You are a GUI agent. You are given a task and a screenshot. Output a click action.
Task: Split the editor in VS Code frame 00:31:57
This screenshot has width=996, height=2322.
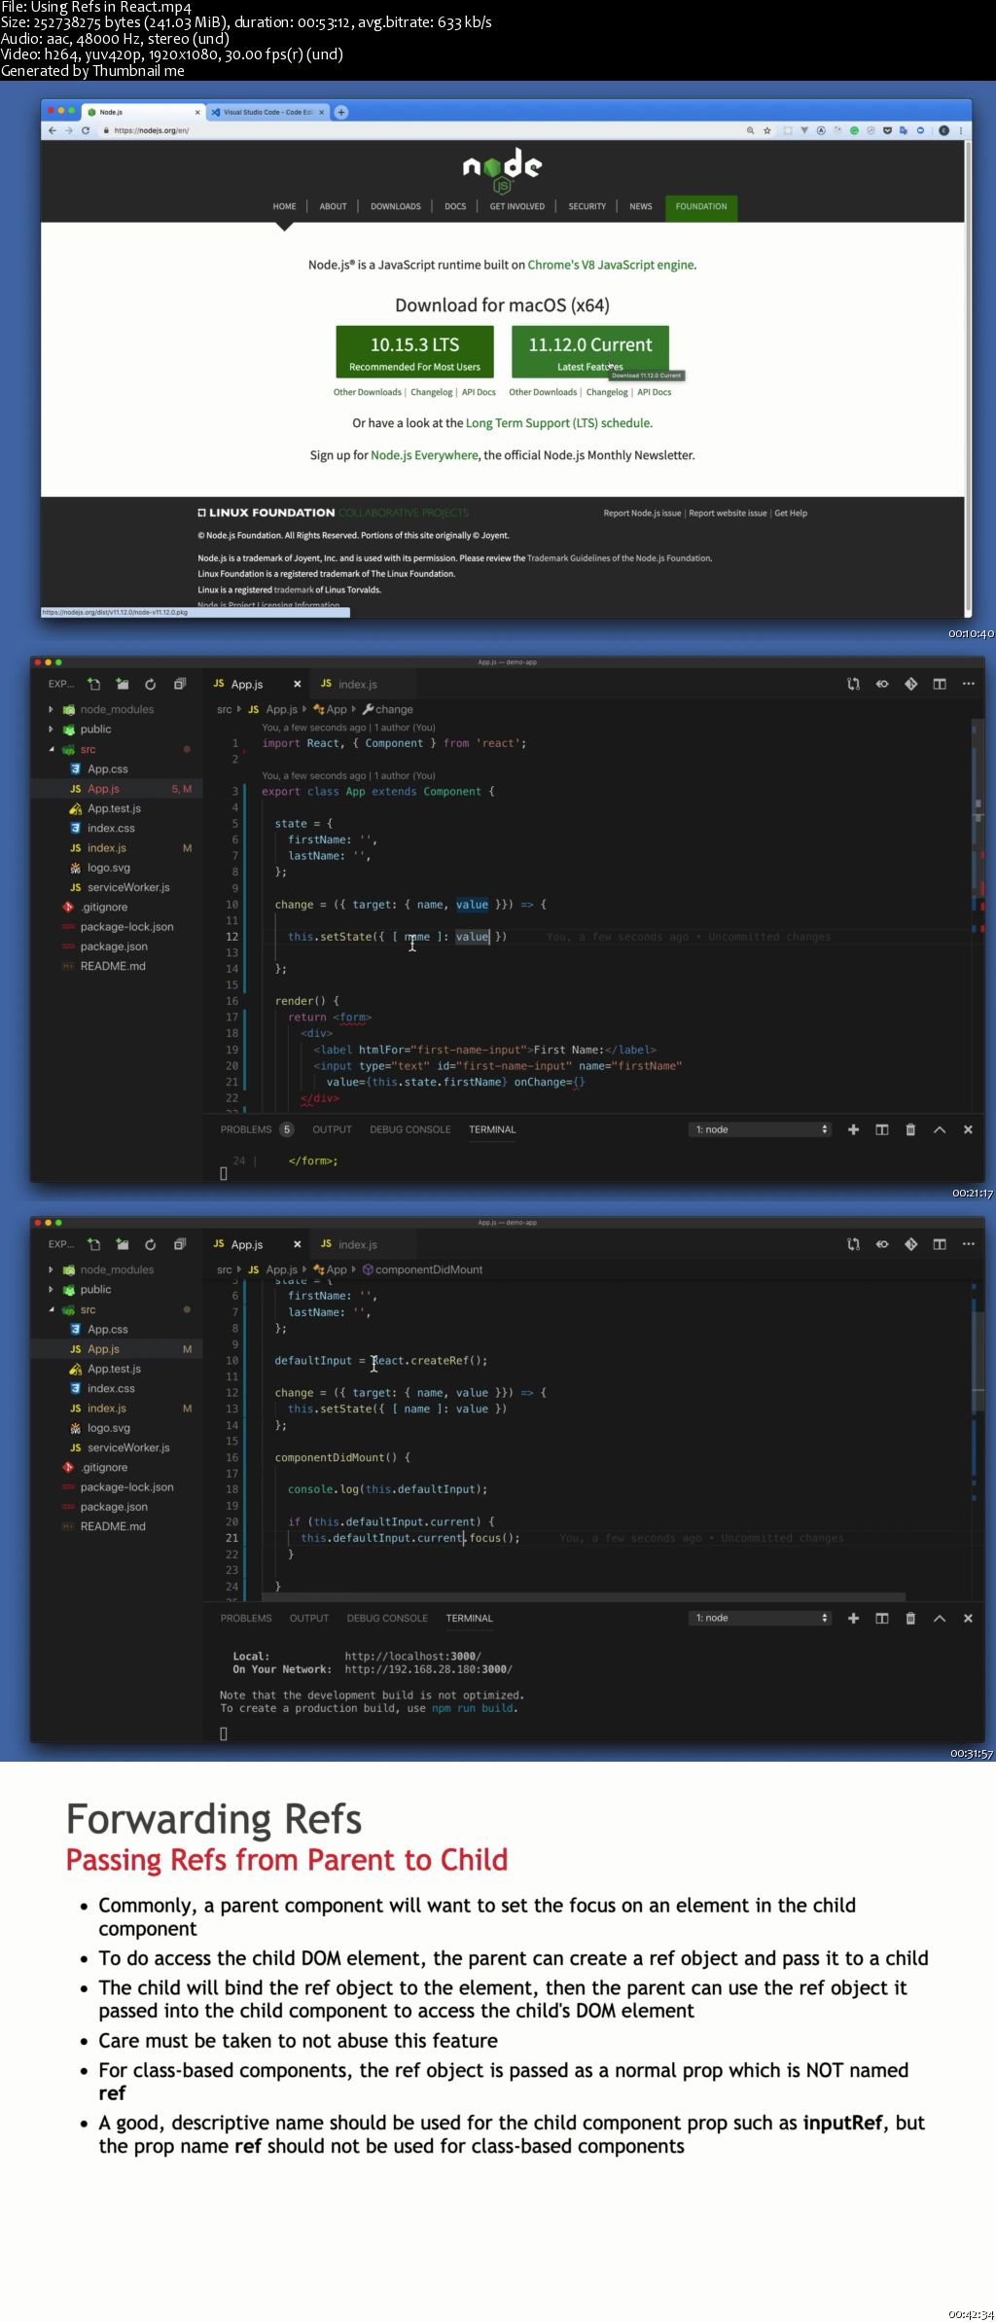pos(940,1244)
